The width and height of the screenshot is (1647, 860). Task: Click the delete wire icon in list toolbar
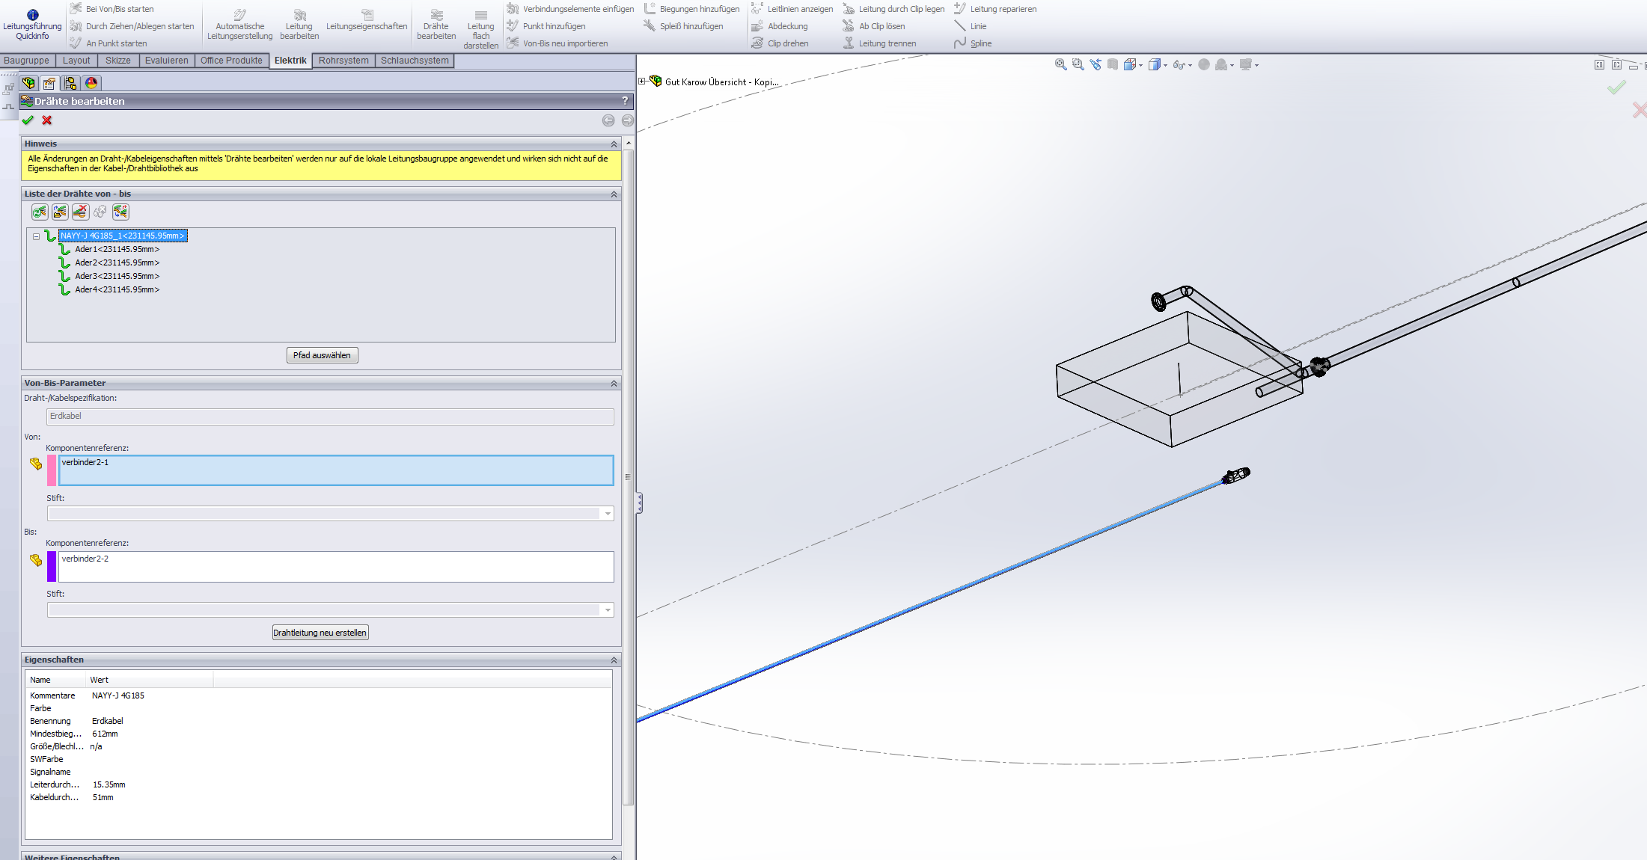(x=80, y=212)
